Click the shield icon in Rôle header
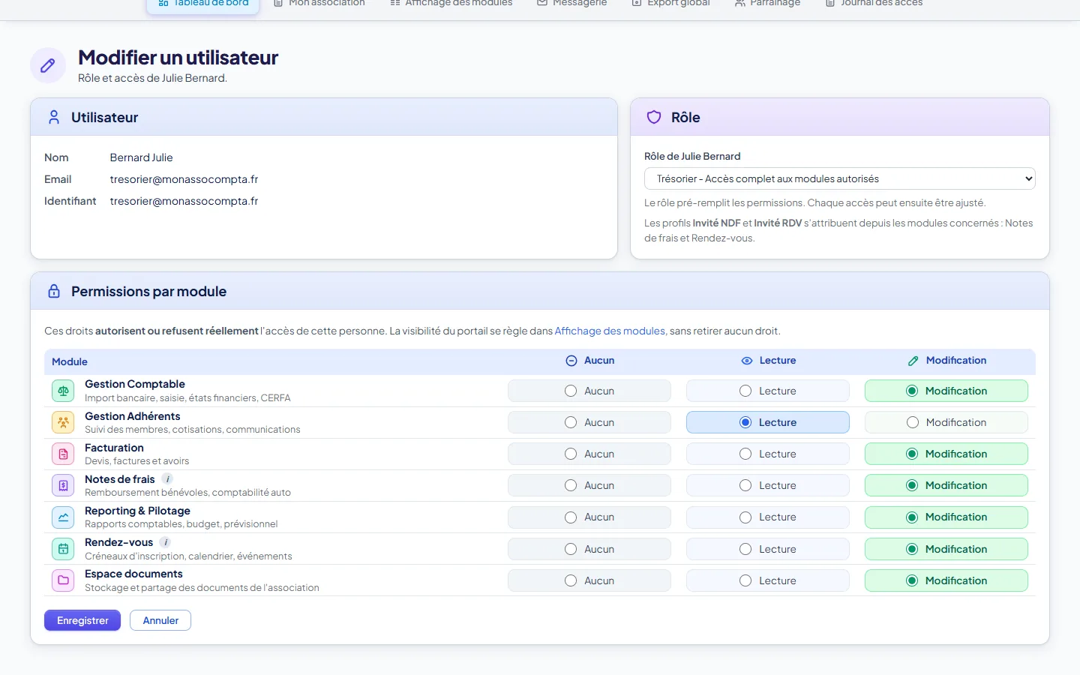1080x675 pixels. pyautogui.click(x=654, y=117)
